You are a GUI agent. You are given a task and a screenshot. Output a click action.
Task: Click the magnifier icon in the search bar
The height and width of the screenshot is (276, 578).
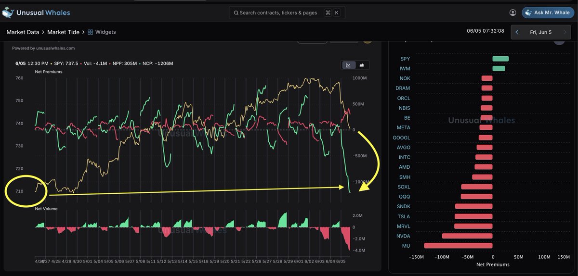[236, 13]
